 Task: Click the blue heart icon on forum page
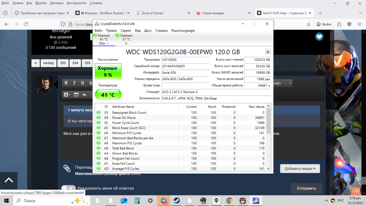[319, 37]
